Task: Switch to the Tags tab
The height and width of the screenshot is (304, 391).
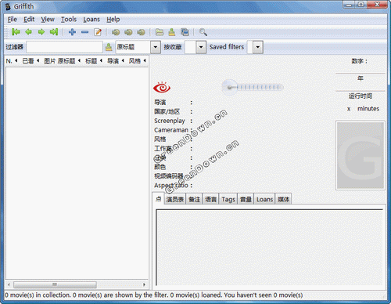Action: pyautogui.click(x=228, y=199)
